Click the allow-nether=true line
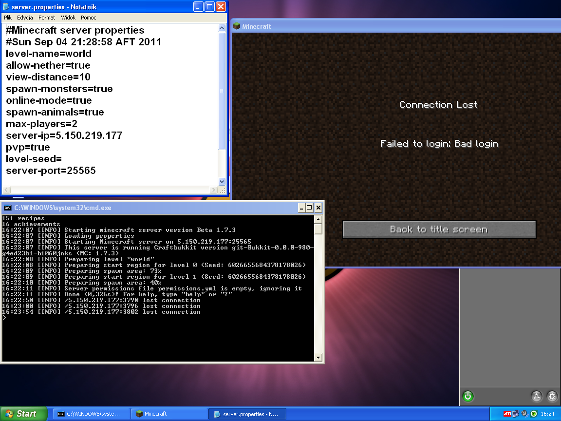The image size is (561, 421). [48, 65]
